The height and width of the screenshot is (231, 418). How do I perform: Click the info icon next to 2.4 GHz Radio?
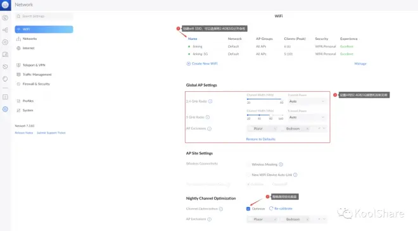[x=210, y=101]
